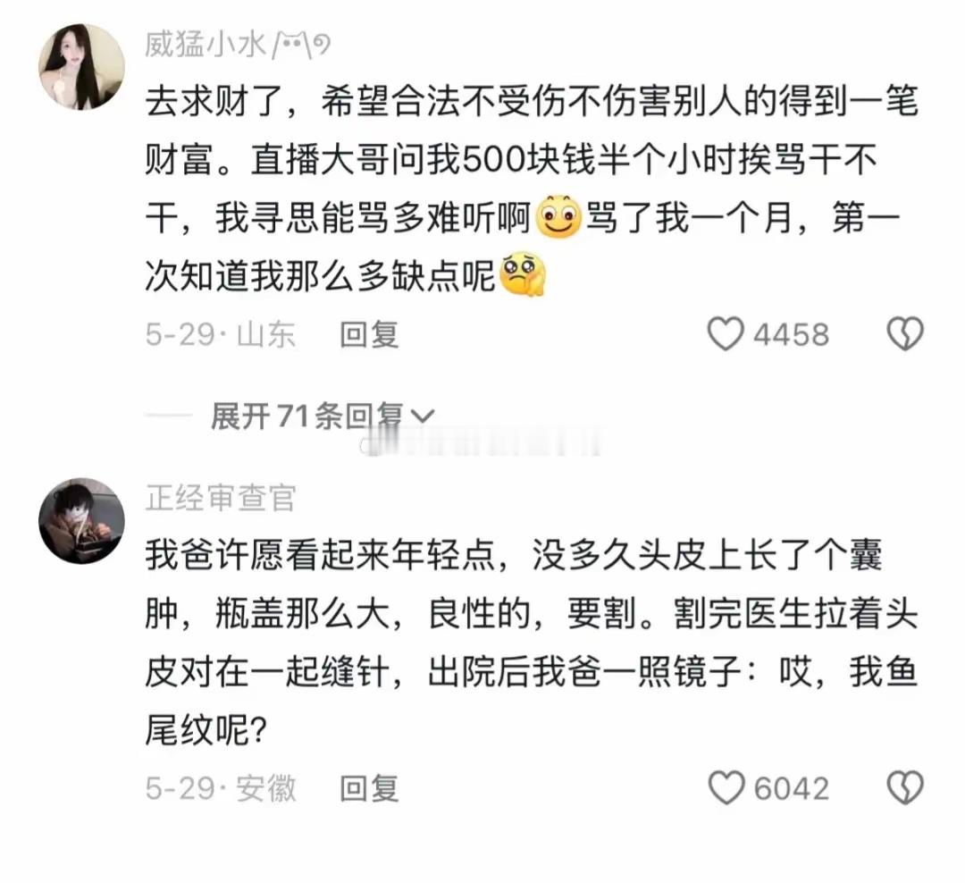965x883 pixels.
Task: Select the 5-29·安徽 timestamp
Action: (x=221, y=789)
